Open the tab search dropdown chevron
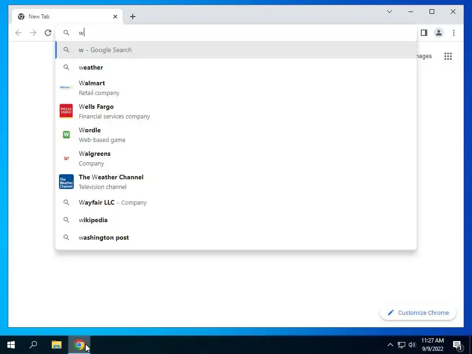 coord(389,12)
